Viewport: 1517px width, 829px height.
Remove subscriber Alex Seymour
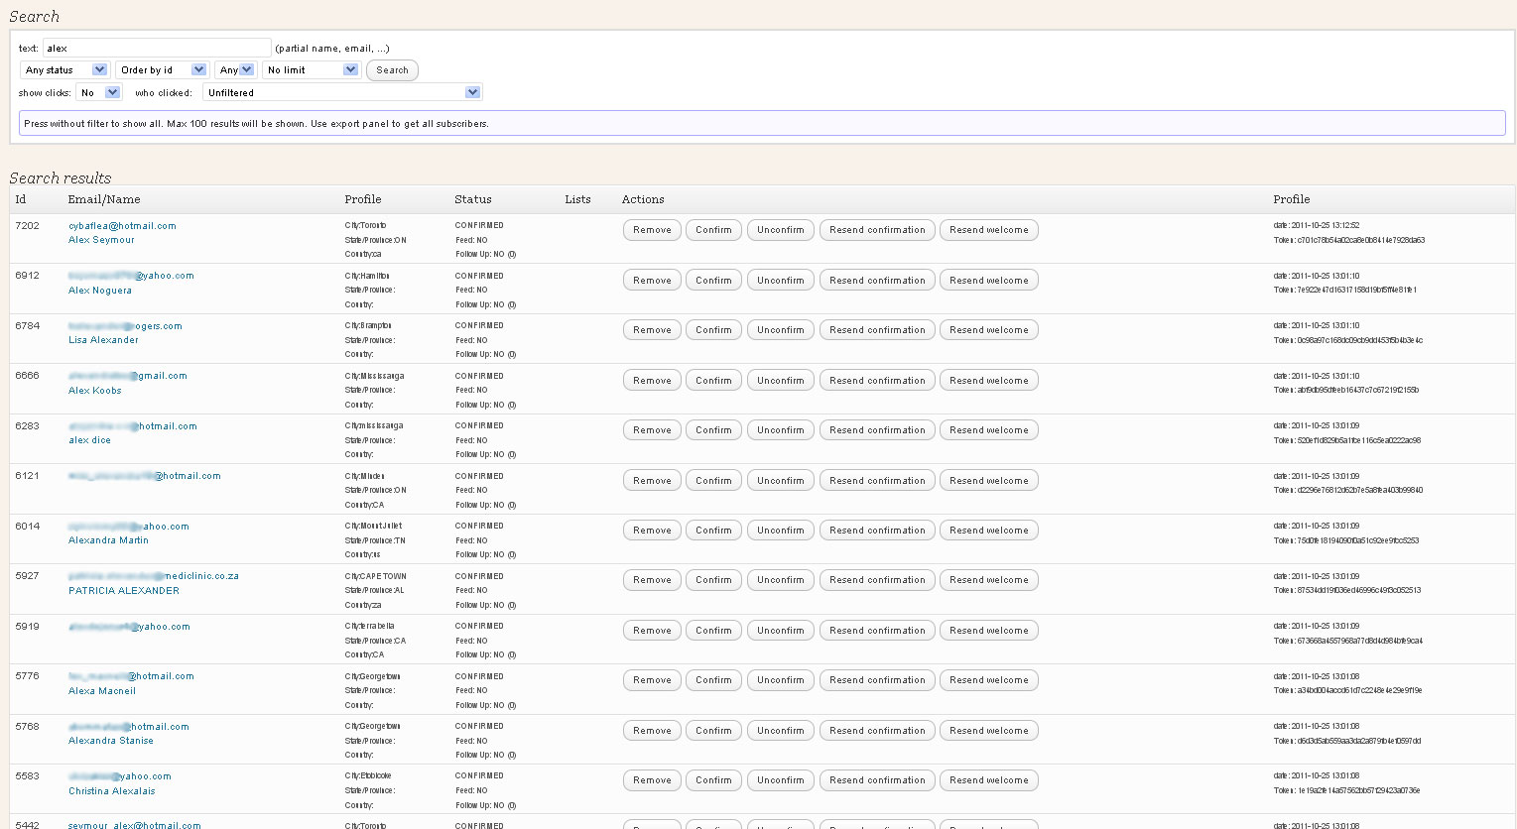pos(652,230)
